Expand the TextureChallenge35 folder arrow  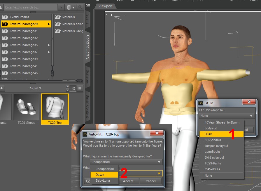(x=49, y=45)
